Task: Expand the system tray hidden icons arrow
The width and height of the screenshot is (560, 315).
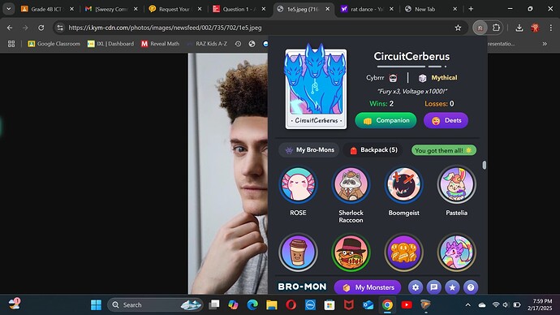Action: pyautogui.click(x=467, y=304)
